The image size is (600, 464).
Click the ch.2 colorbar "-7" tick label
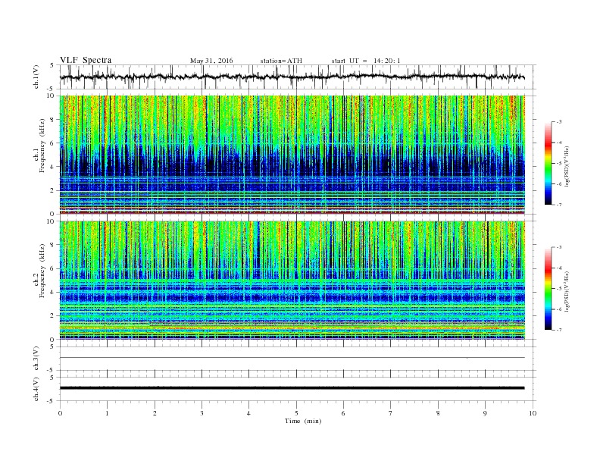click(558, 330)
